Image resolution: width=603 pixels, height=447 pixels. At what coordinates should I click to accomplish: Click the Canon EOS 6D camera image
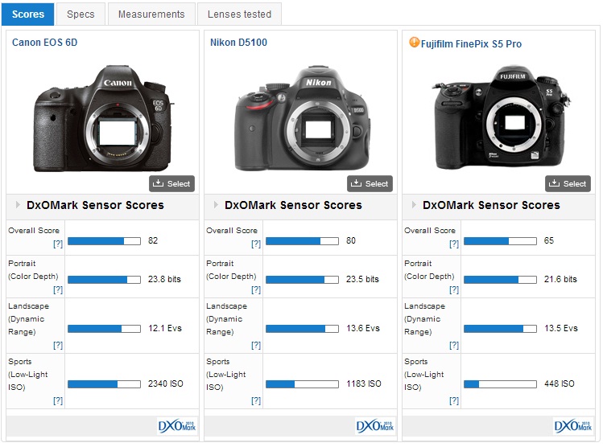[x=103, y=119]
